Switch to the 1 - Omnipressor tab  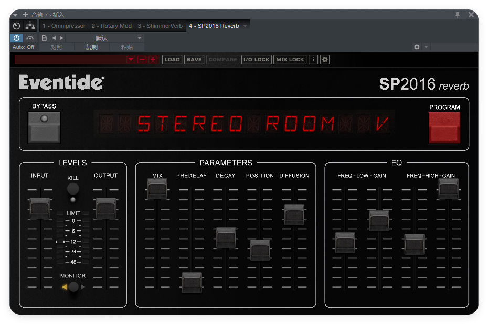tap(64, 26)
